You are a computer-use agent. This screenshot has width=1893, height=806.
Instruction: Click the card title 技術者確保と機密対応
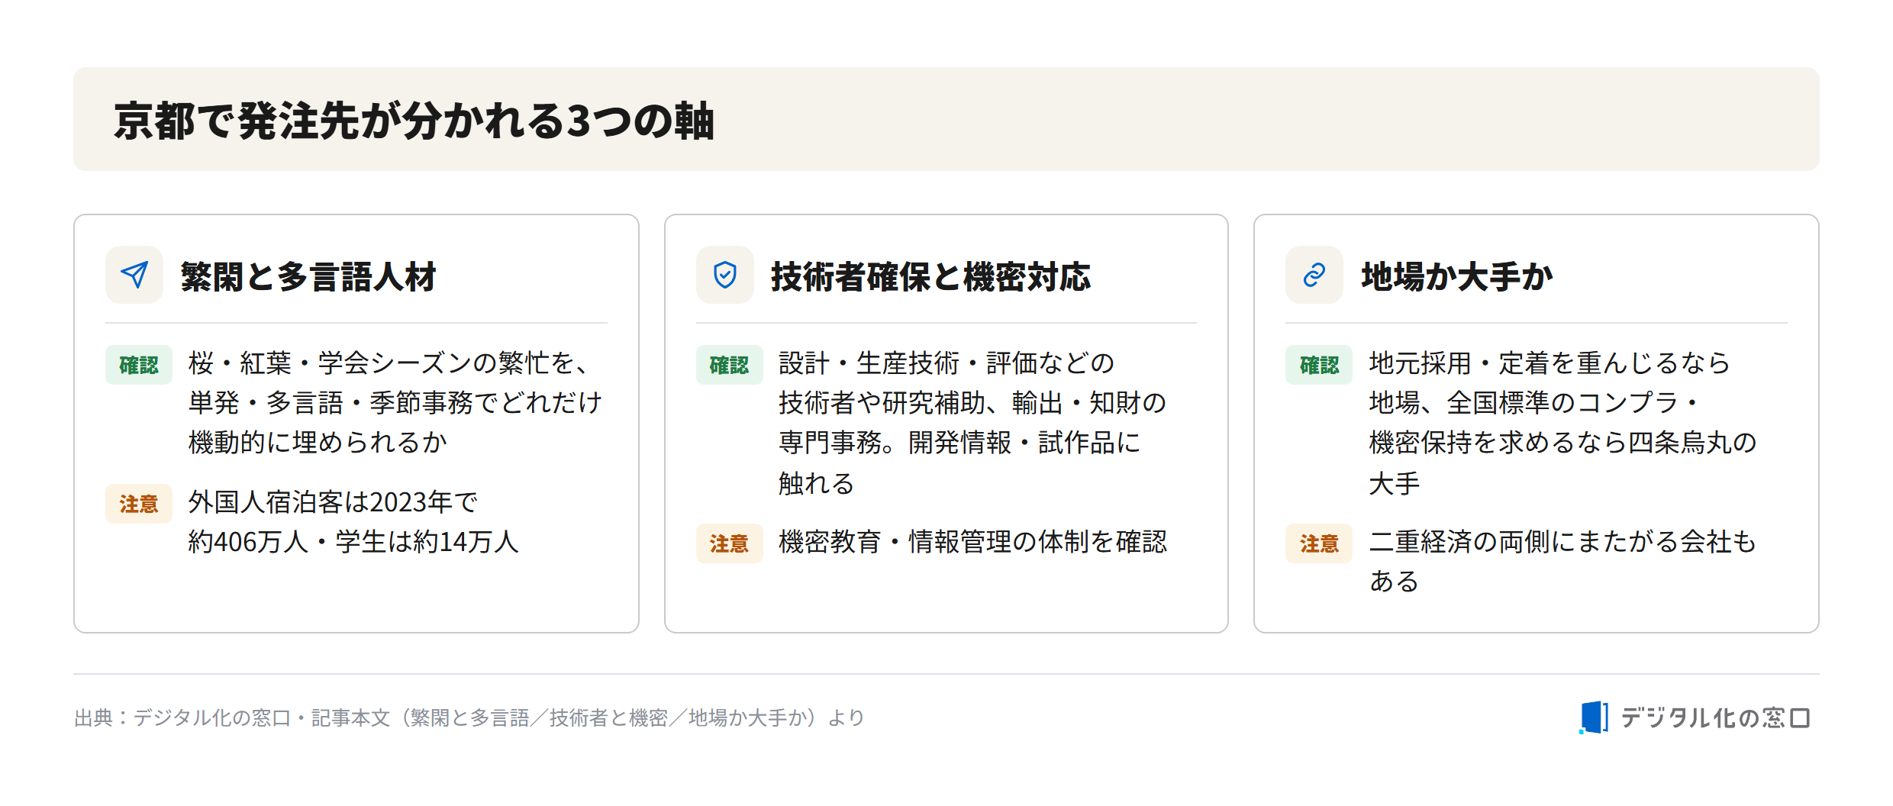tap(930, 276)
